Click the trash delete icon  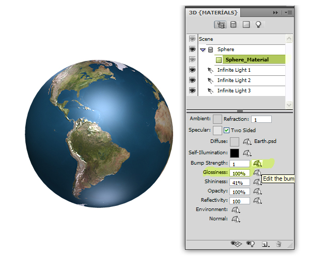[x=278, y=244]
